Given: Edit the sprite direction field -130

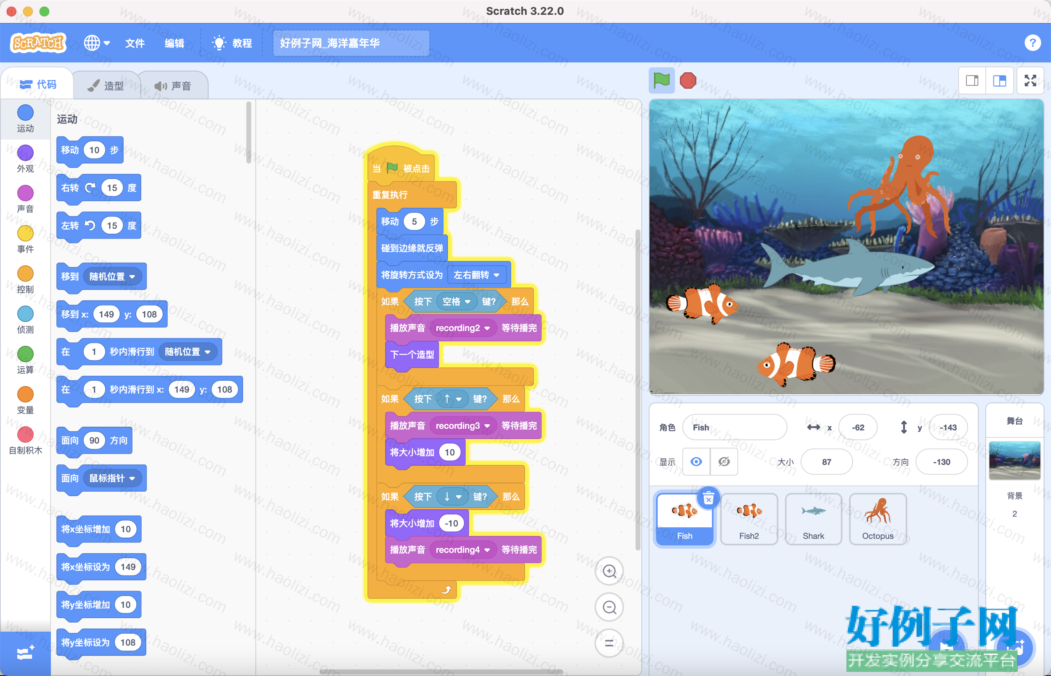Looking at the screenshot, I should [x=941, y=462].
